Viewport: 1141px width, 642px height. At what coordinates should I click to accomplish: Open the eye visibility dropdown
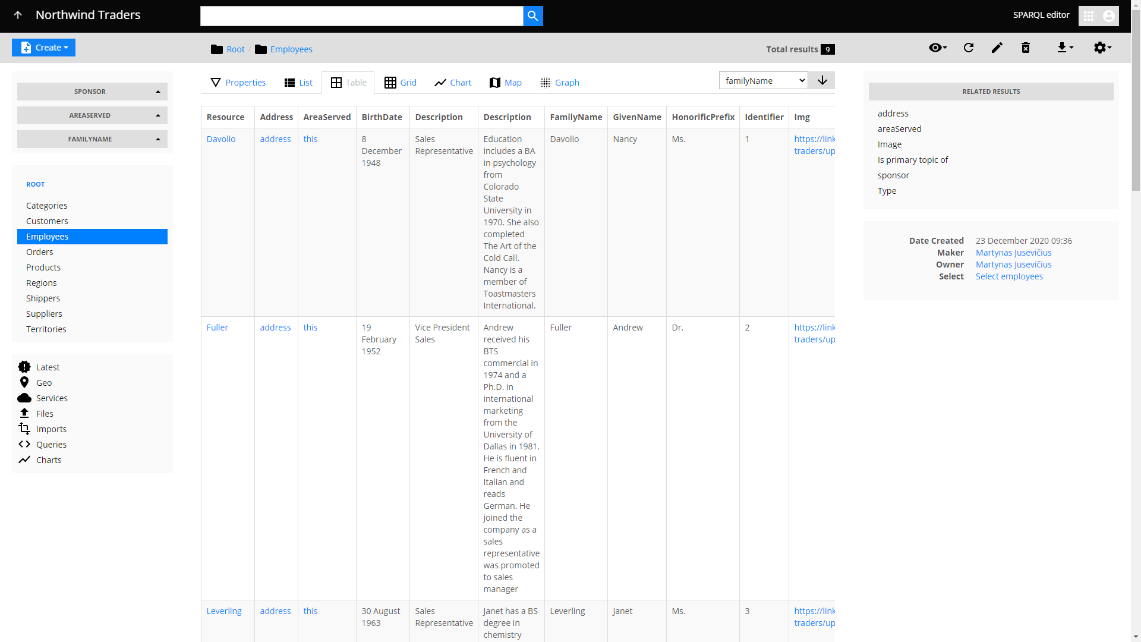point(938,48)
